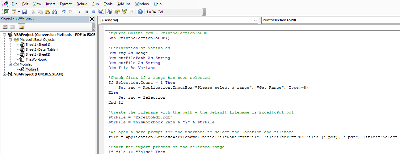Click the 'Set rng = Selection' line

[x=142, y=97]
